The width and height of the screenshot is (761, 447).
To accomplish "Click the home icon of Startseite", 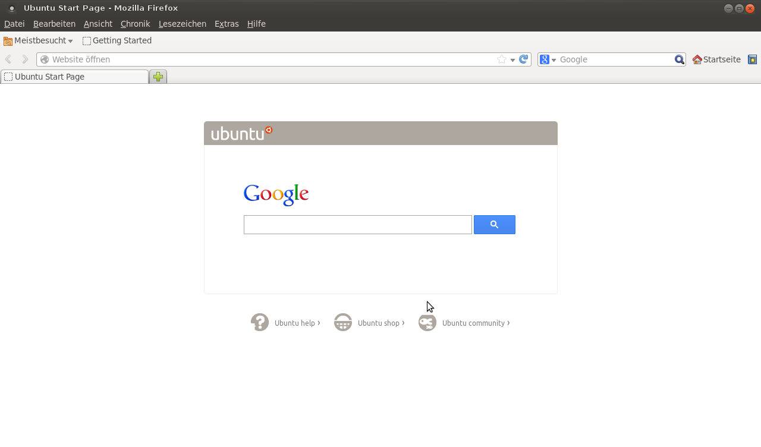I will click(x=697, y=59).
